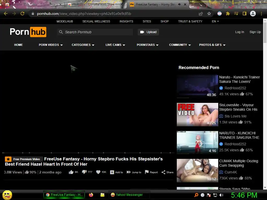Click the thumbs-down icon with 777
The width and height of the screenshot is (267, 200).
click(x=84, y=172)
